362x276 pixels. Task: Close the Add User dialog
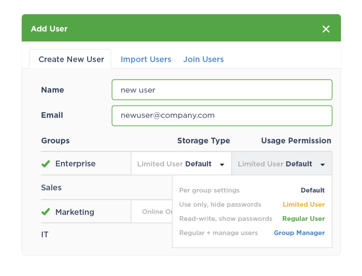tap(326, 29)
